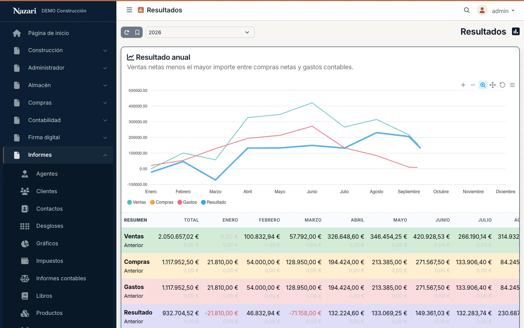Toggle Ventas series in chart legend

coord(136,202)
